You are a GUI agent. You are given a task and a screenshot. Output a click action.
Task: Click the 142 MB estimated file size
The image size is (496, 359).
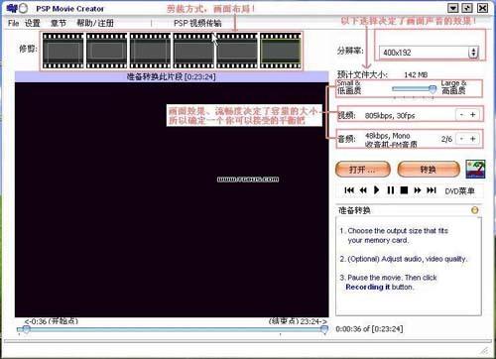pyautogui.click(x=416, y=75)
